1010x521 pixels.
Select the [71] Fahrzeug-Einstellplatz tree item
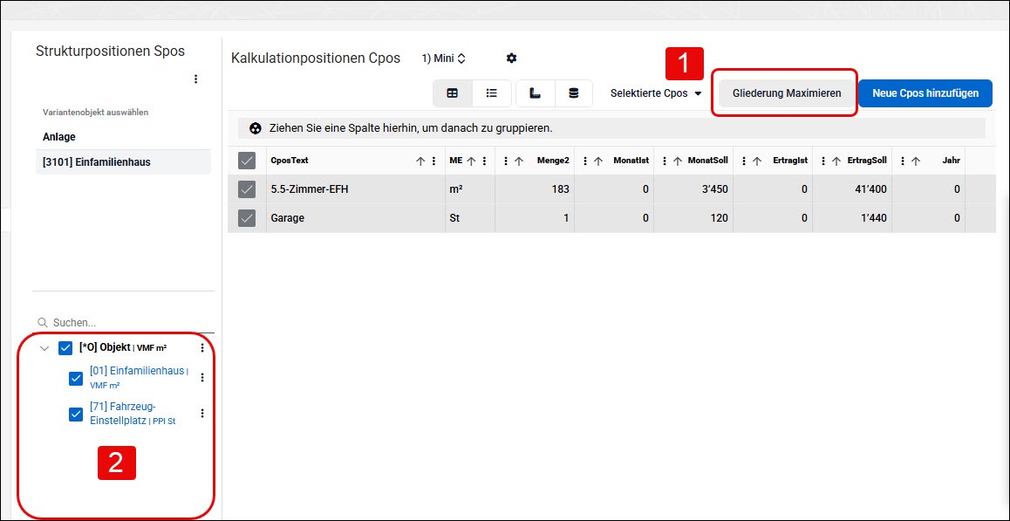(133, 414)
